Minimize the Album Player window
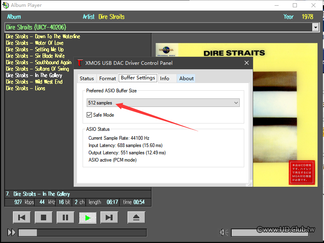324x243 pixels. point(277,5)
